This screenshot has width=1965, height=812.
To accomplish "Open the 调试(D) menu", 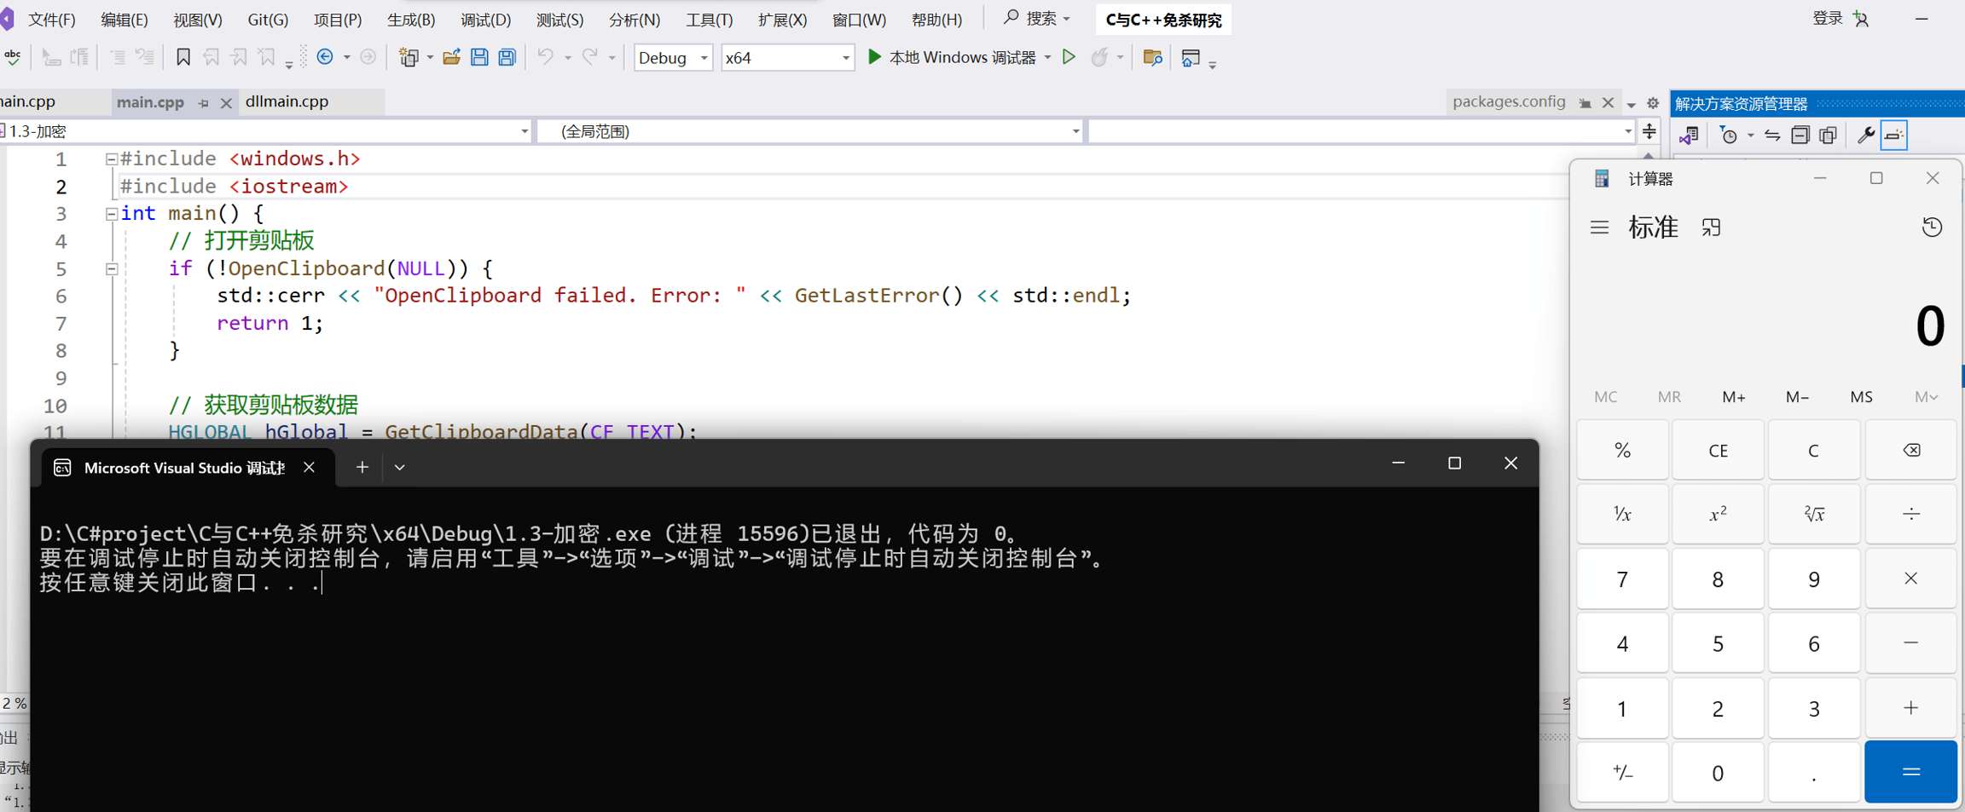I will (x=485, y=19).
